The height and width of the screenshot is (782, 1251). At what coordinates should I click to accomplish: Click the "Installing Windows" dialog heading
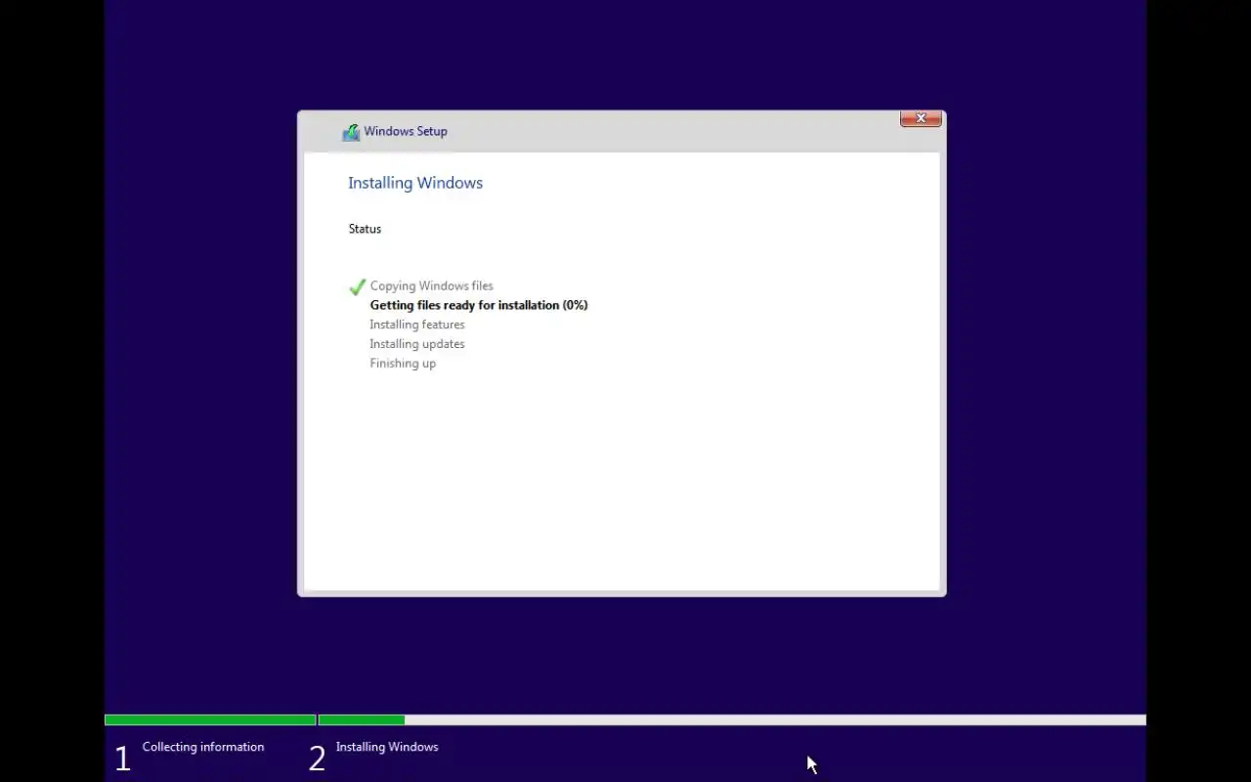coord(415,183)
